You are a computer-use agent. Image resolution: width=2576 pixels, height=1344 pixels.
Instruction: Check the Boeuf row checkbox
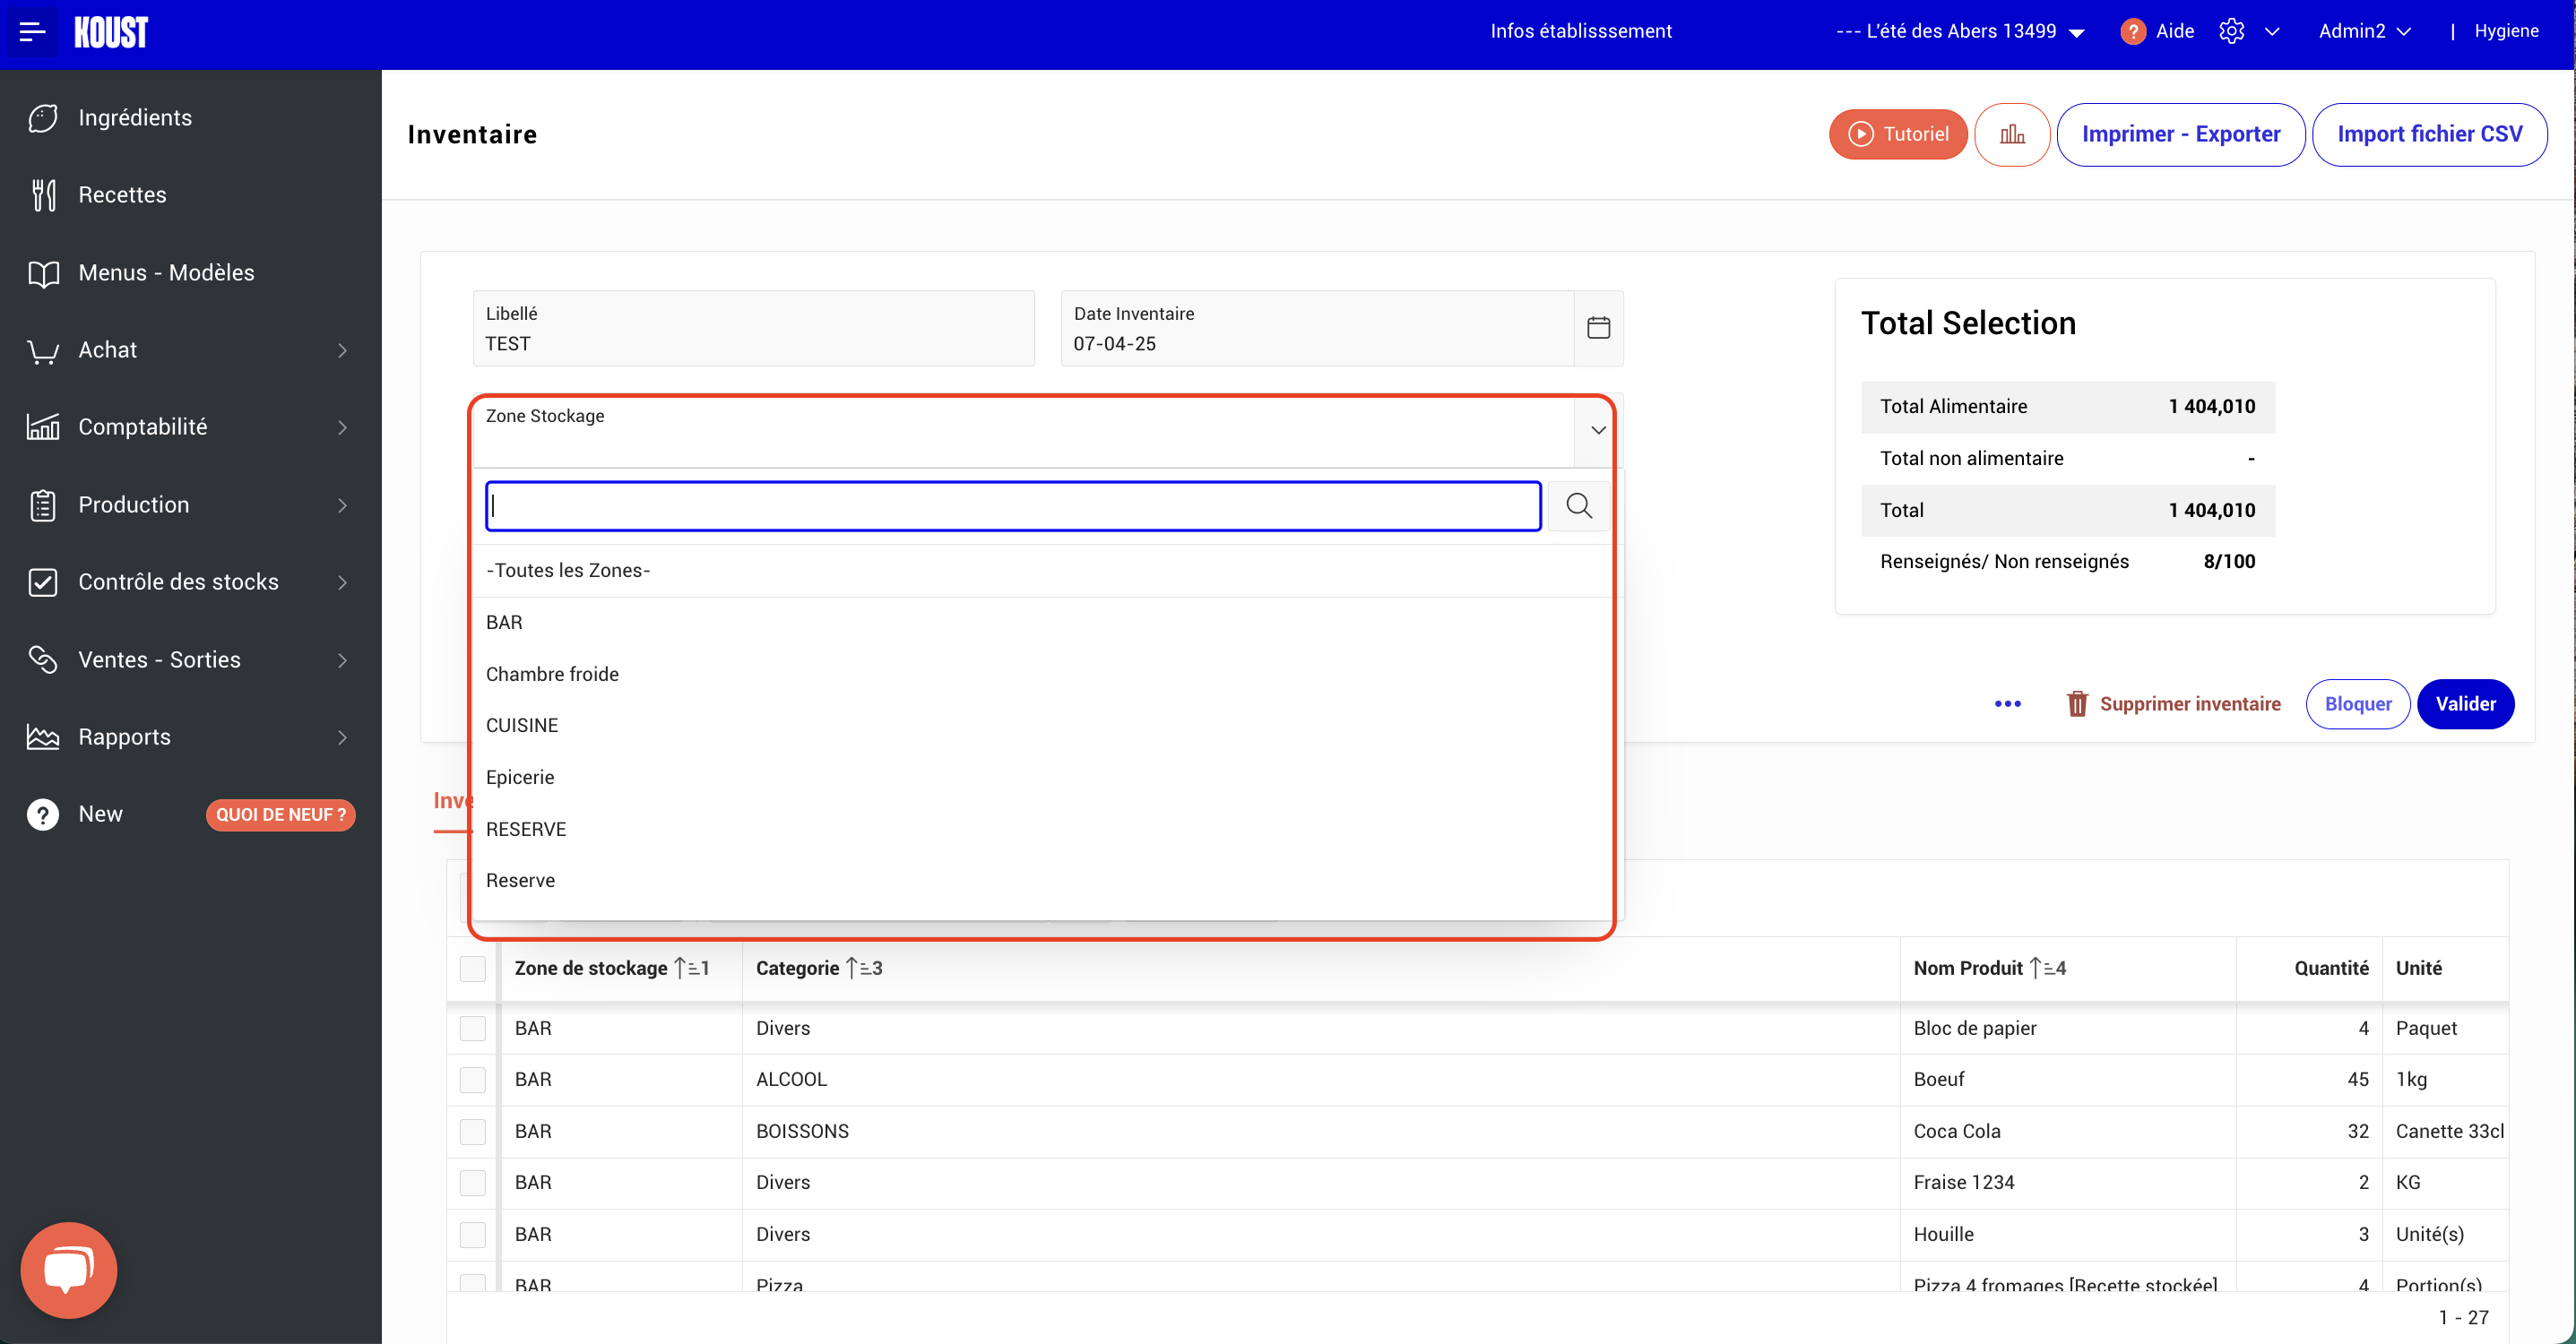[x=472, y=1080]
